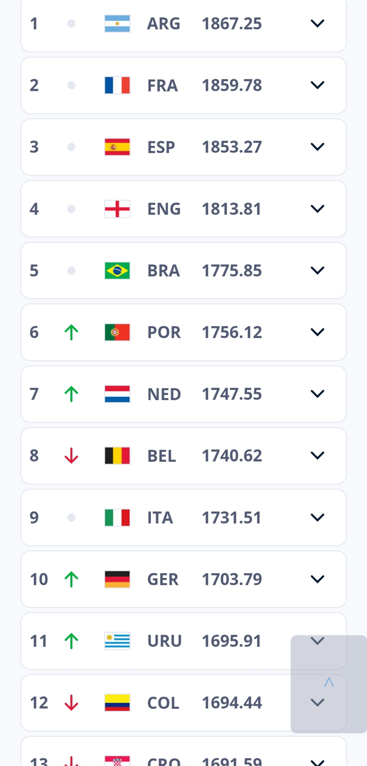This screenshot has height=766, width=367.
Task: Expand the GER row chevron
Action: point(317,579)
